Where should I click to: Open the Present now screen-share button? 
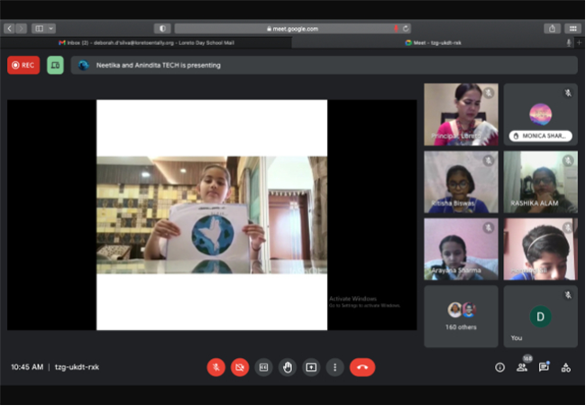coord(311,367)
